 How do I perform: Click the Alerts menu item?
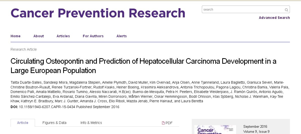(x=122, y=36)
